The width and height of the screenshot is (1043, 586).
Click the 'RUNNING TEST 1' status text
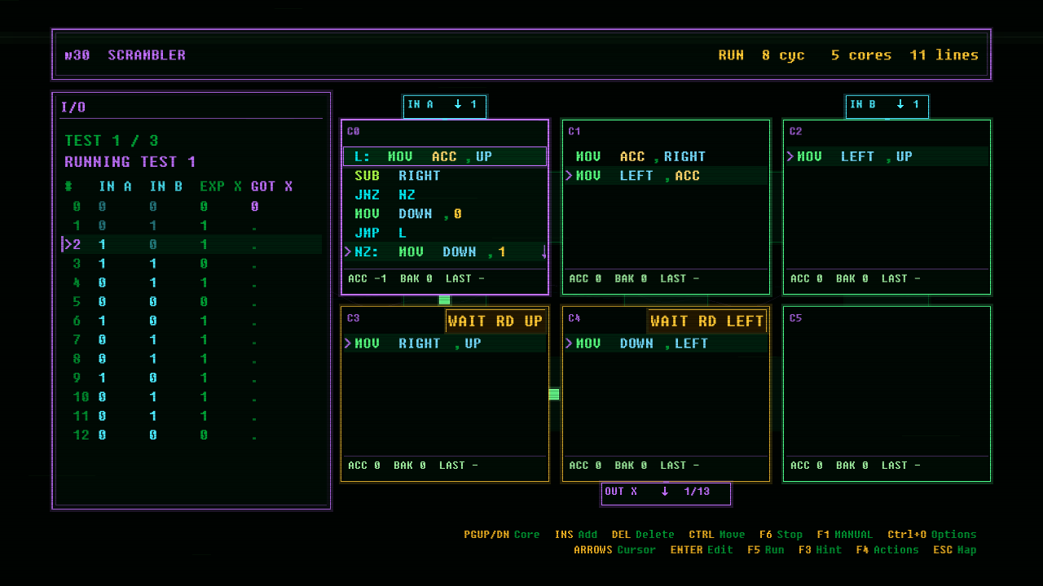130,162
